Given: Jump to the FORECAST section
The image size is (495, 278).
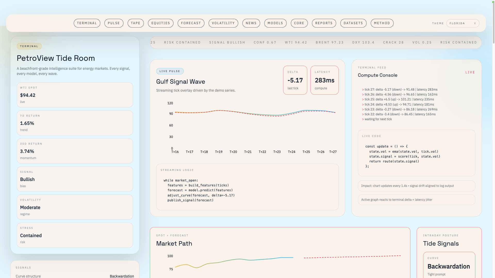Looking at the screenshot, I should pos(191,23).
